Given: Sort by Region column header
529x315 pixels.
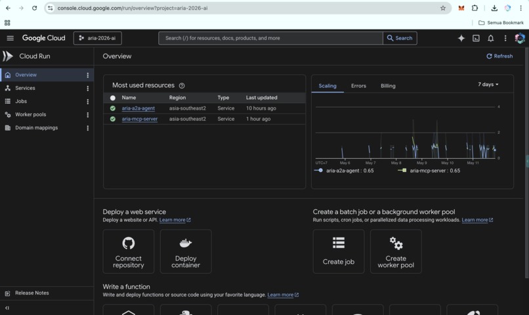Looking at the screenshot, I should 177,98.
